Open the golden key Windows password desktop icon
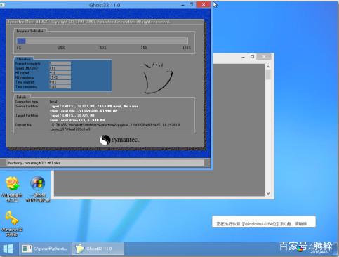 12,223
